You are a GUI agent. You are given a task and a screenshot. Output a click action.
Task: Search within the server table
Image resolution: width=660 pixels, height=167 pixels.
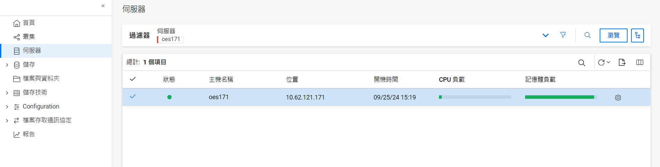(582, 63)
